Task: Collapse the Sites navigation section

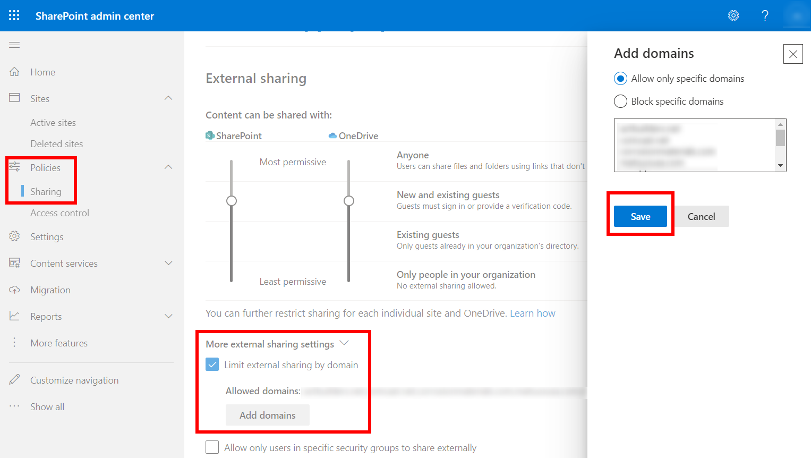Action: (x=168, y=98)
